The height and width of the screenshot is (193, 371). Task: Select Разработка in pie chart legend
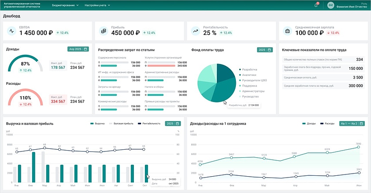click(x=249, y=69)
